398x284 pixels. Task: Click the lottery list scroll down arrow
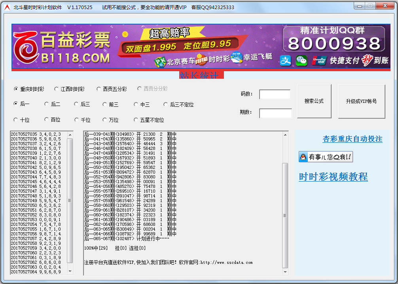(70, 271)
